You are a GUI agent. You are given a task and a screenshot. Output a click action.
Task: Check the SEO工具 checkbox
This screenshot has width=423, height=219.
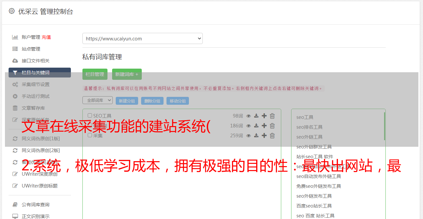[90, 116]
